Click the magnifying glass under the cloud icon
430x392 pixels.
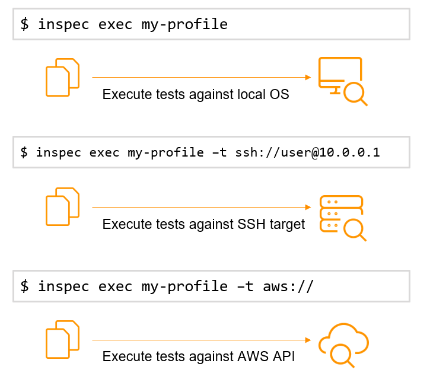(342, 356)
